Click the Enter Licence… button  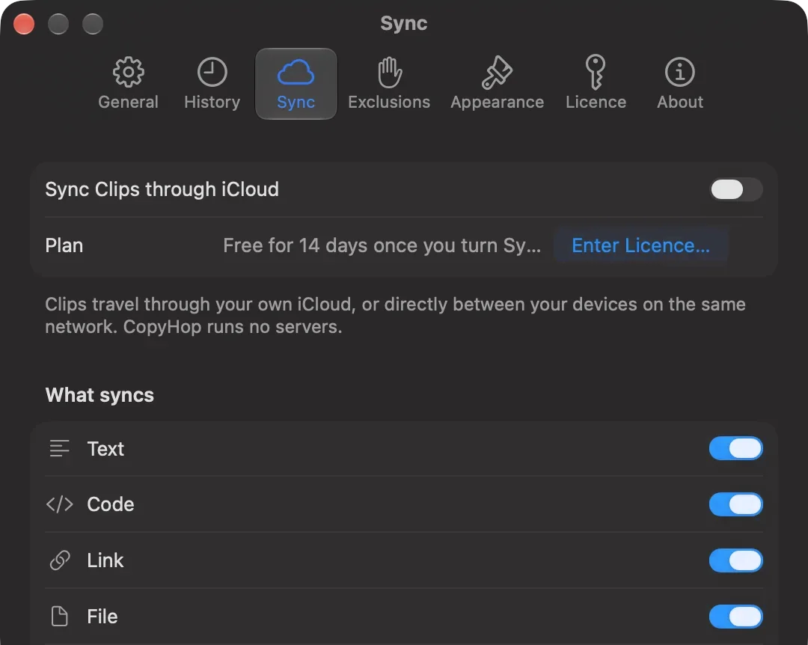[x=640, y=245]
